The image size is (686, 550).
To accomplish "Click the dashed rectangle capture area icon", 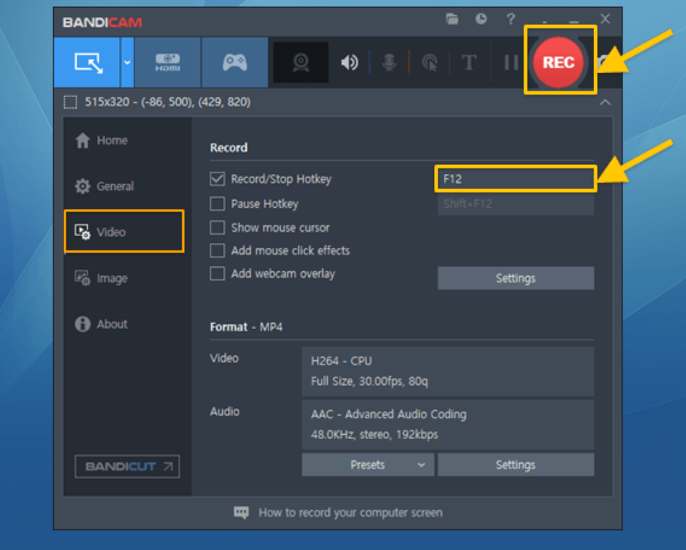I will tap(70, 102).
